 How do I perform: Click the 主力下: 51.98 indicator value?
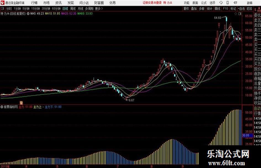[53, 107]
